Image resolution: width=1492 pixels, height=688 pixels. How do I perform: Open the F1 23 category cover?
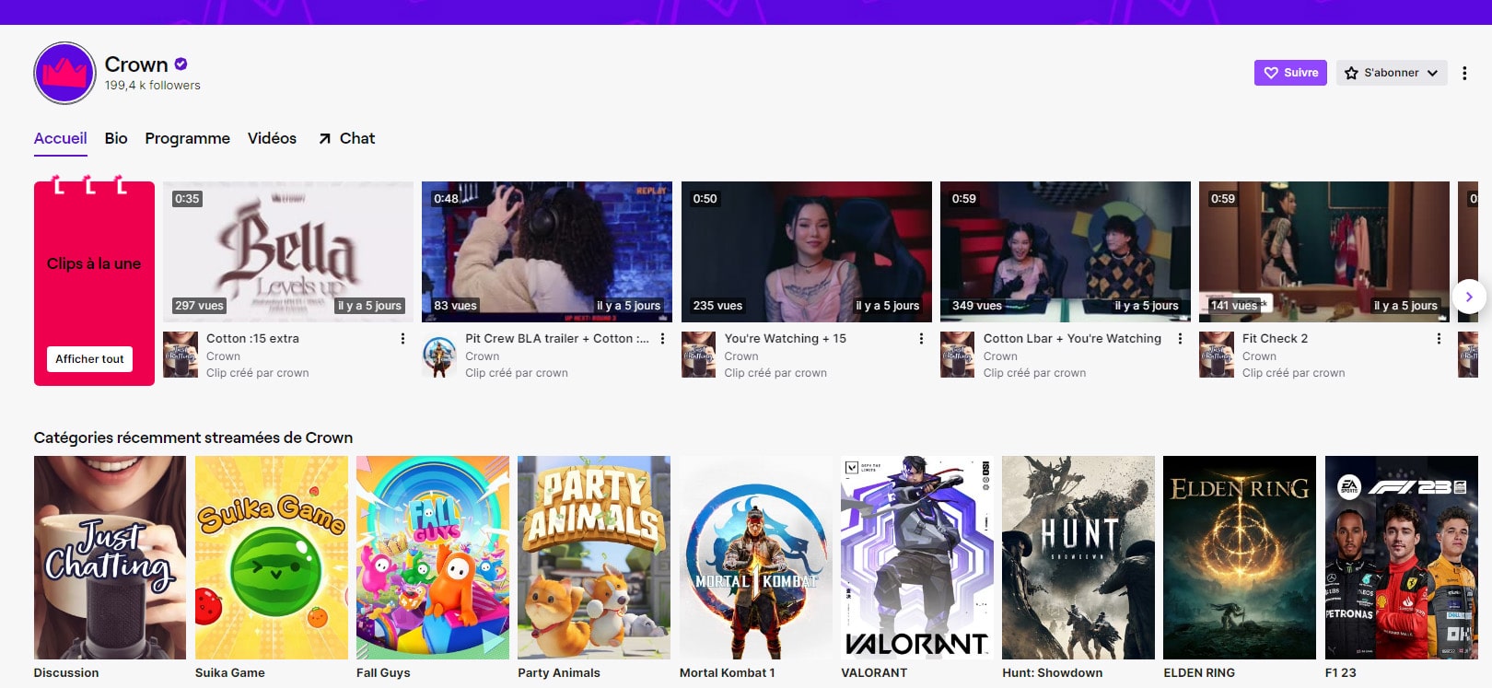tap(1402, 557)
